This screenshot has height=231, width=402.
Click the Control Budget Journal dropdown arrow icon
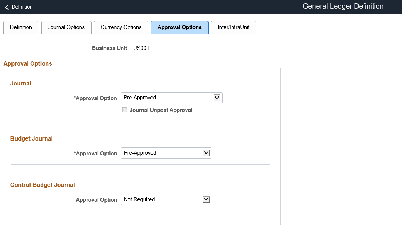click(x=206, y=199)
